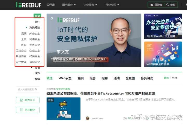Click the header 搜索 magnifier icon
This screenshot has width=187, height=125.
168,5
